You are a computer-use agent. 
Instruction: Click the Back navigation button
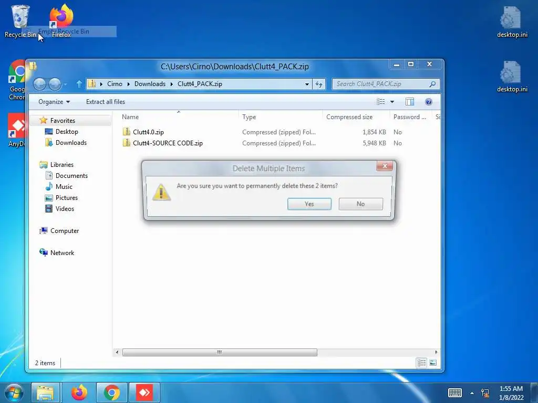40,84
